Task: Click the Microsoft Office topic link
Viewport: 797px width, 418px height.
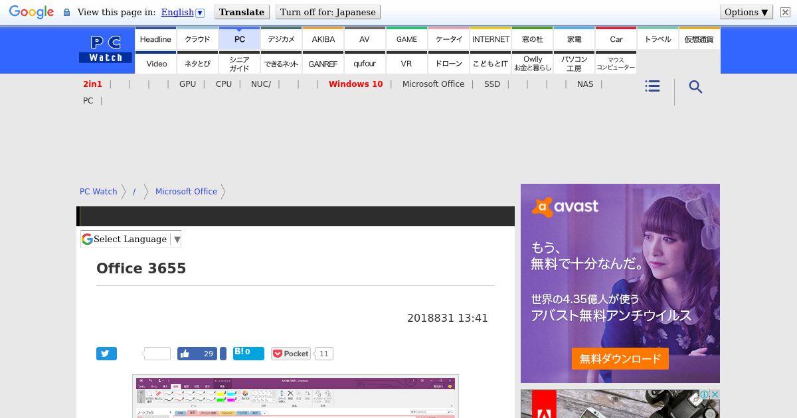Action: coord(433,84)
